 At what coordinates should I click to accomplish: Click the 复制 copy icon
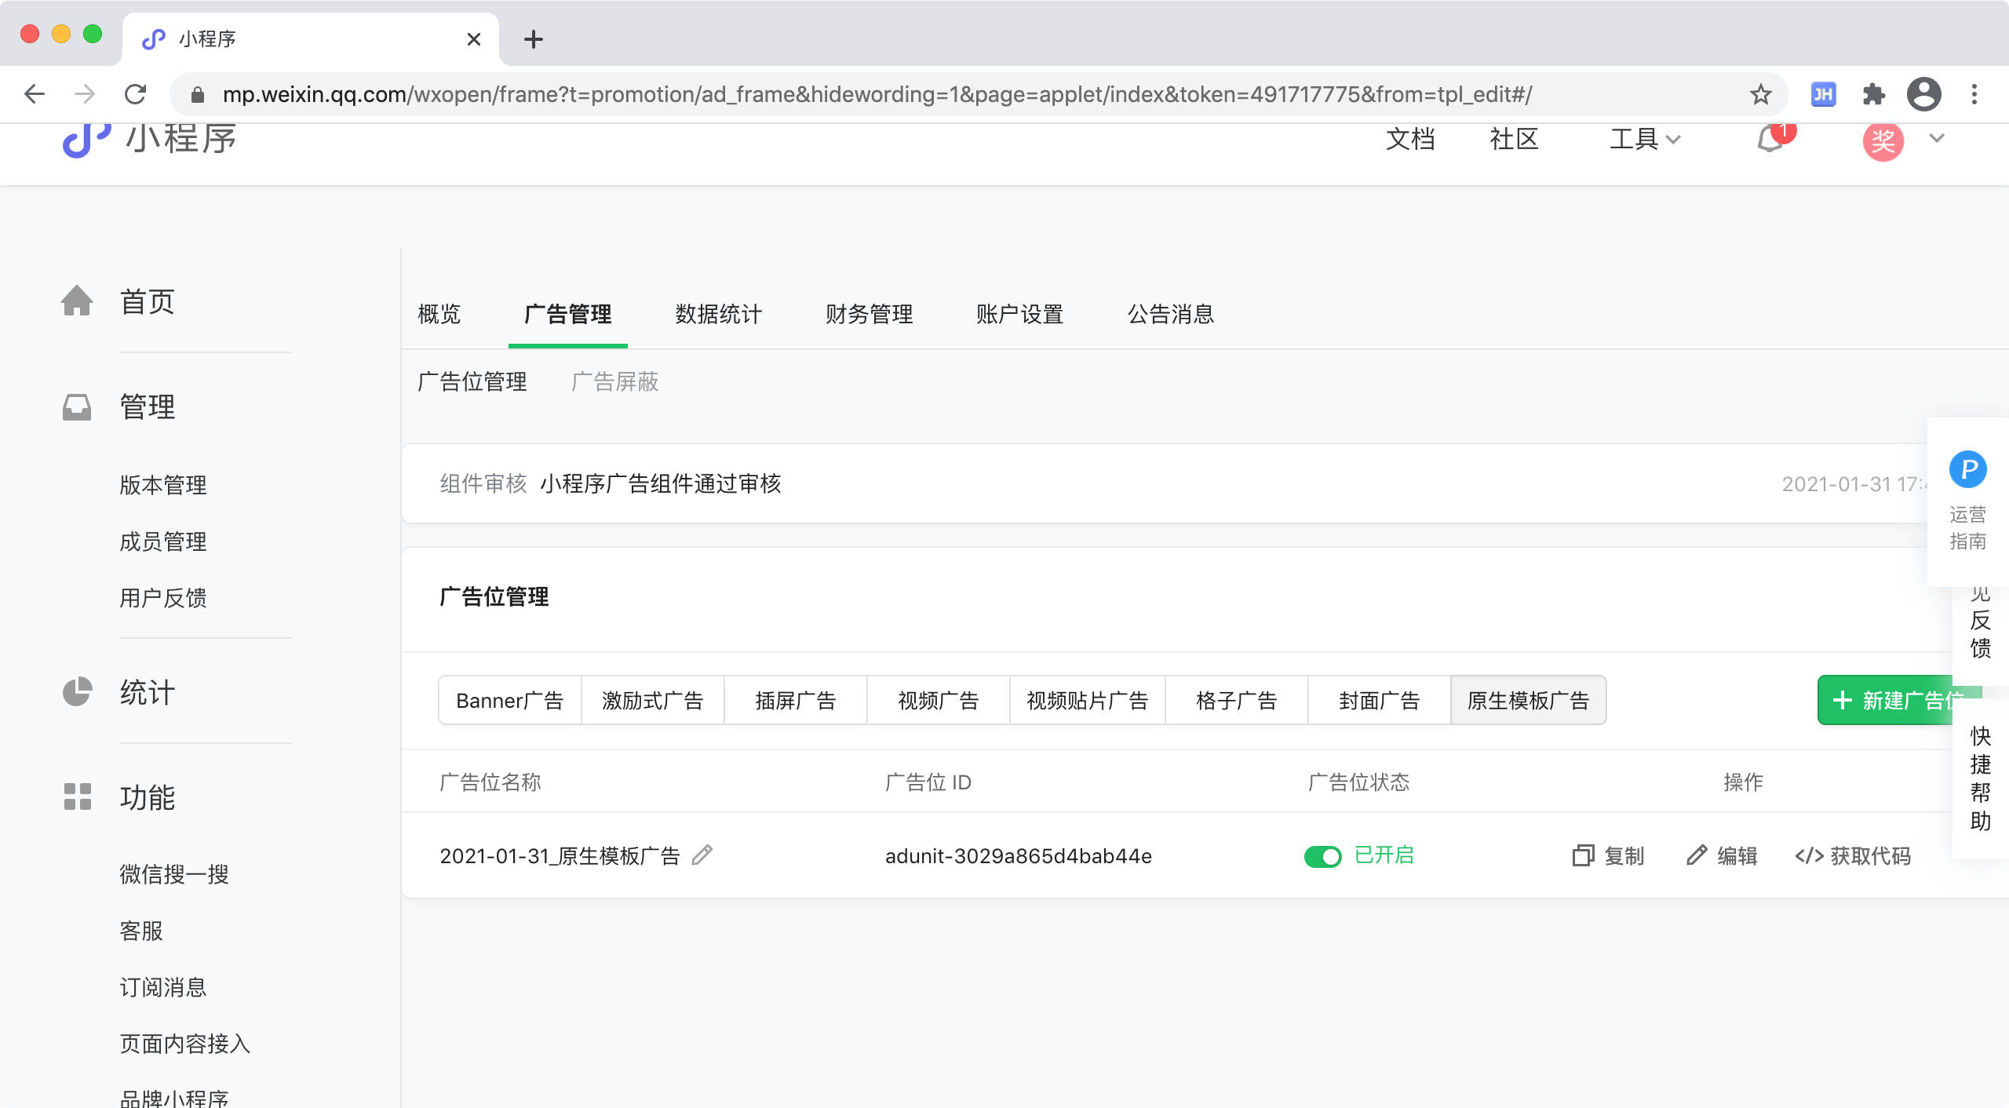[x=1583, y=855]
